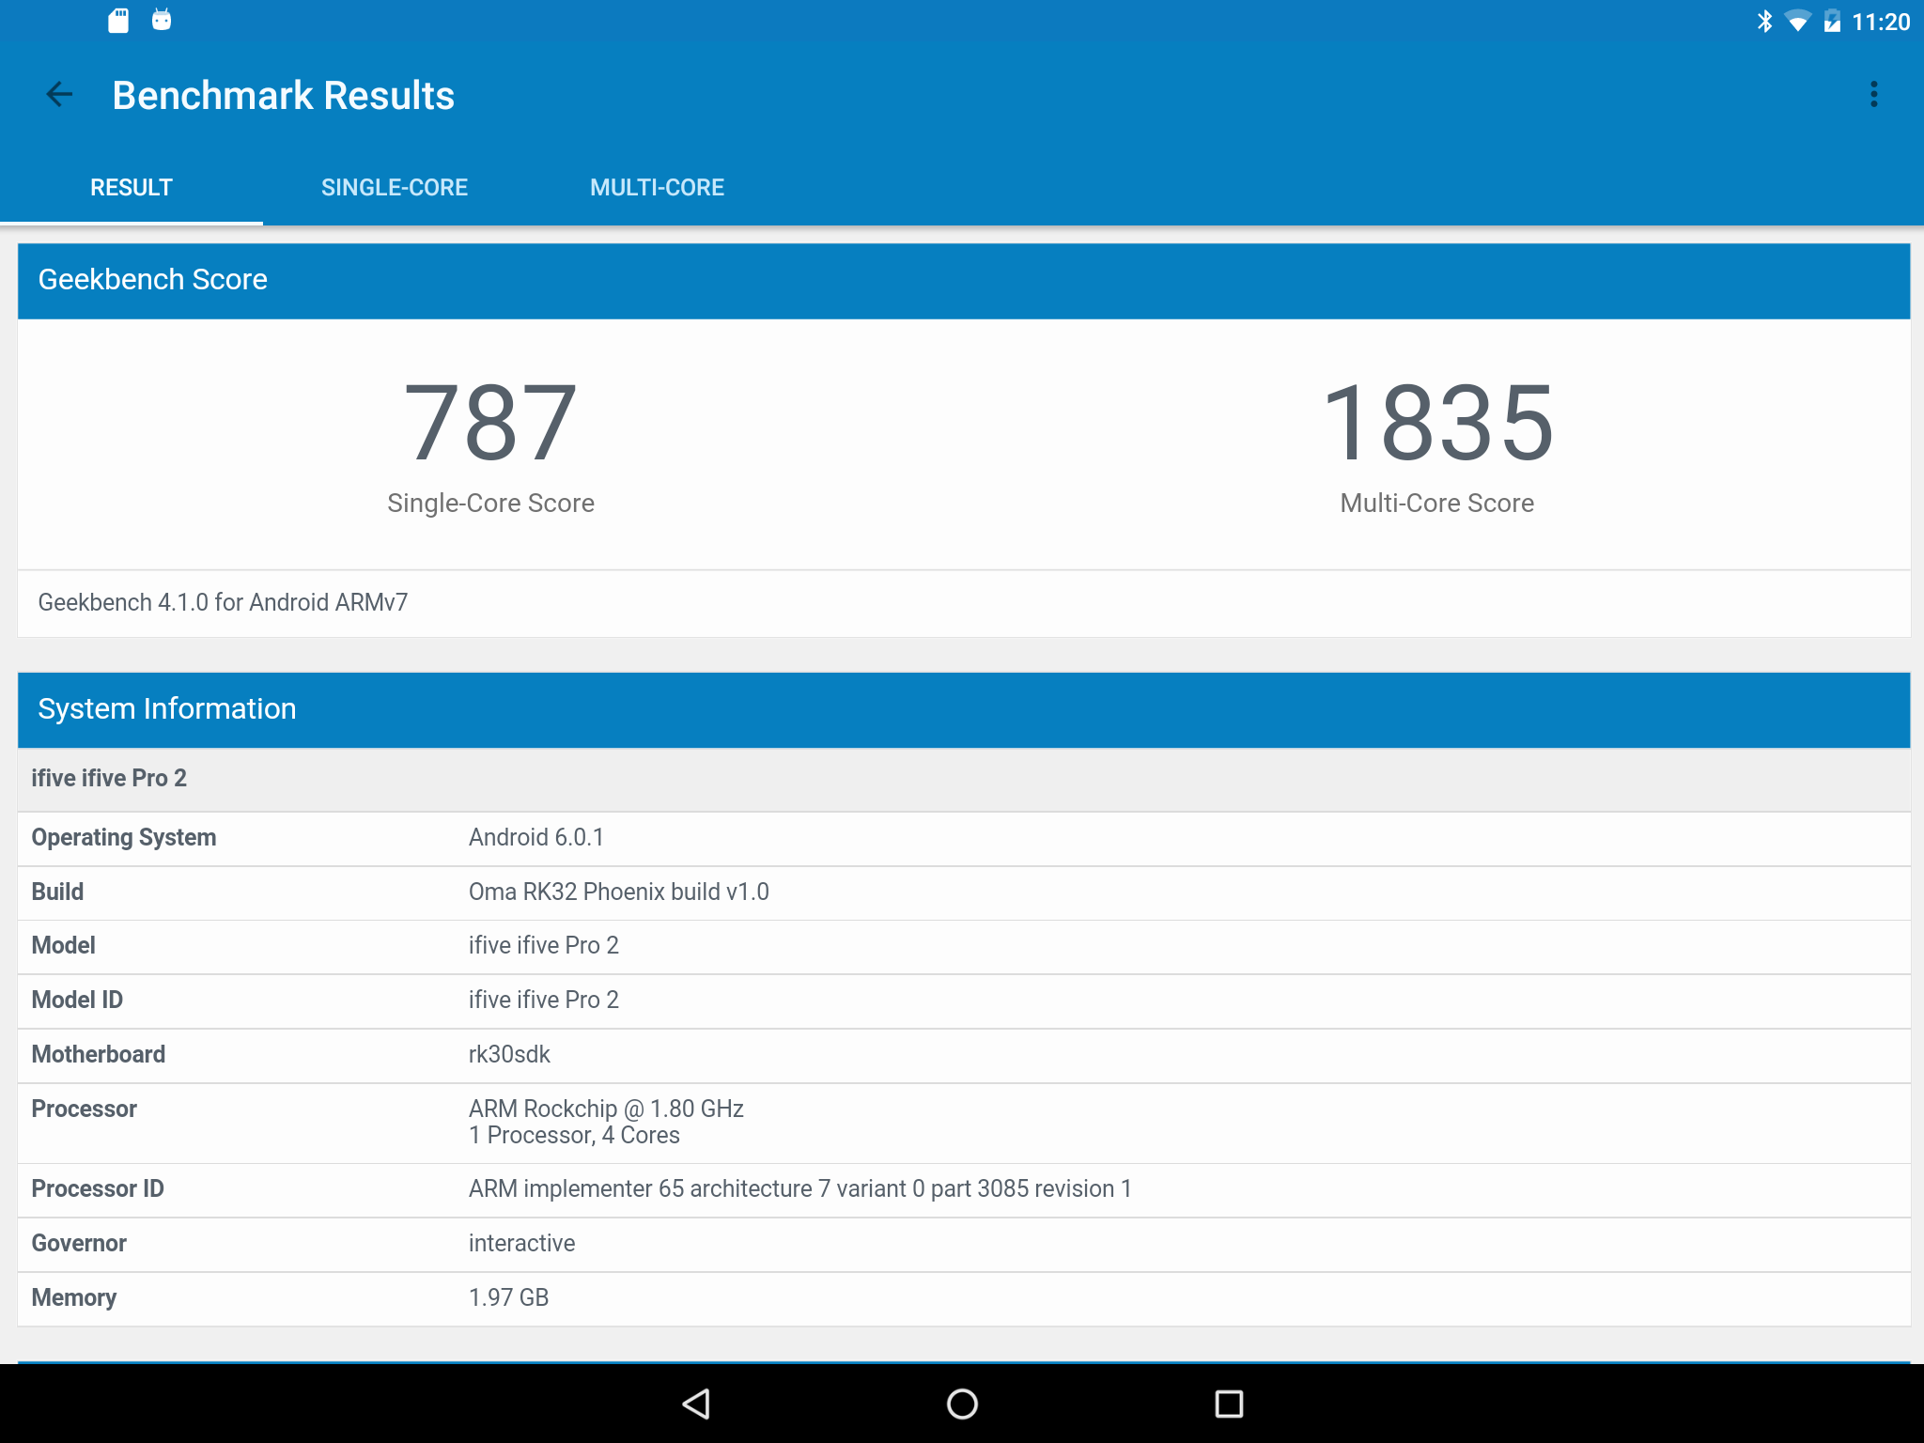This screenshot has width=1924, height=1443.
Task: Open the three-dot overflow menu
Action: coord(1873,94)
